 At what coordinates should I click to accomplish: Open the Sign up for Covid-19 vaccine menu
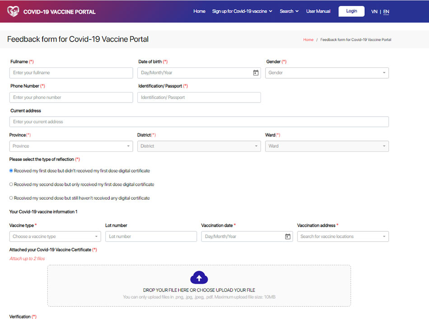point(242,11)
